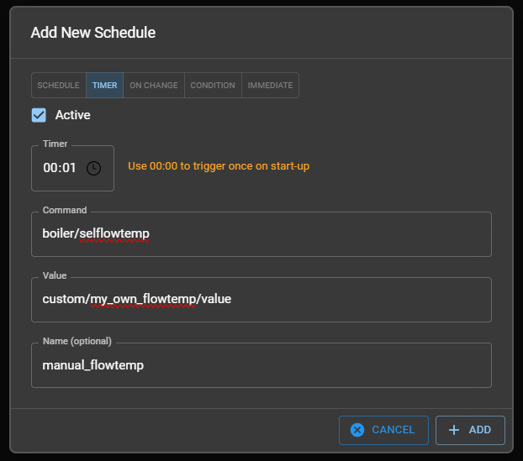Click the Timer field showing 00:01
Screen dimensions: 523x461
[x=60, y=168]
